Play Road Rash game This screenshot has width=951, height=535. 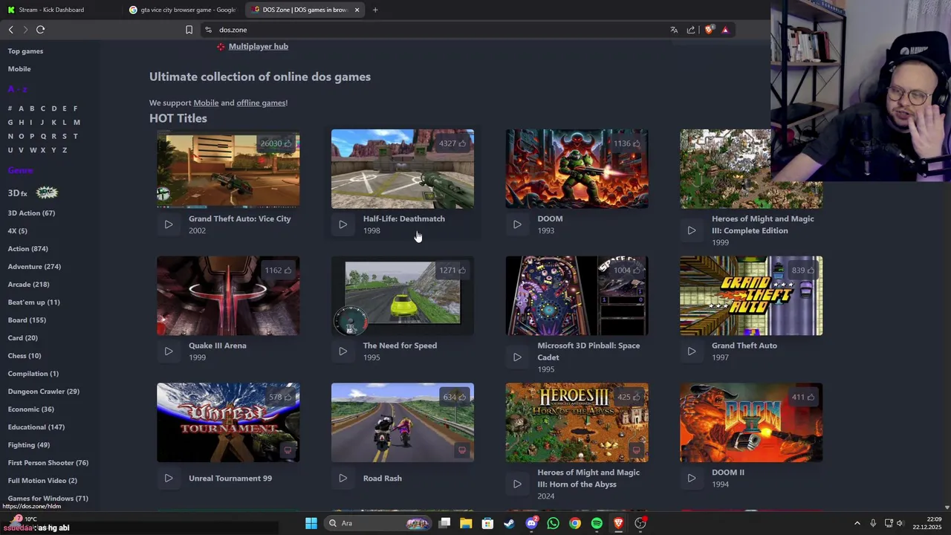point(343,479)
